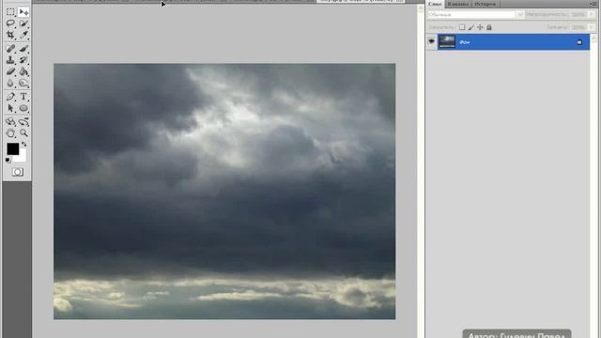
Task: Toggle lock transparent pixels
Action: tap(462, 27)
